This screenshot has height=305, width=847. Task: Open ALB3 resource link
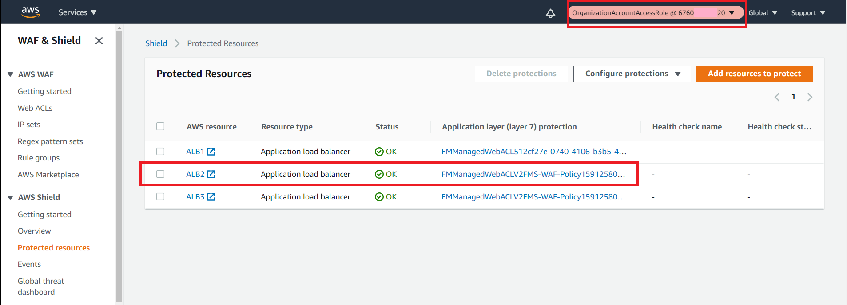click(195, 197)
